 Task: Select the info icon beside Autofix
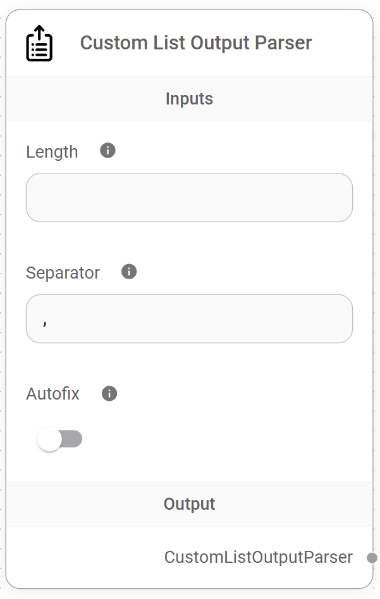pos(108,393)
